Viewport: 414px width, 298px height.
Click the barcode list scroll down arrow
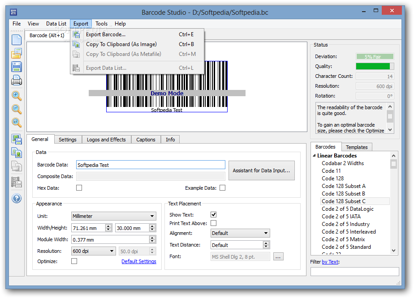tap(393, 251)
